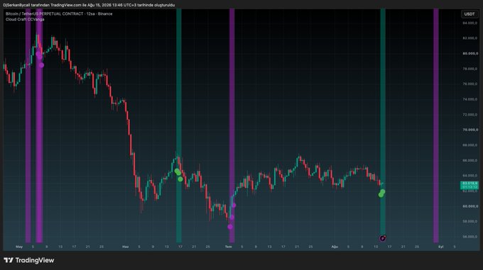Click the 70,000.0 price axis label

click(x=470, y=130)
